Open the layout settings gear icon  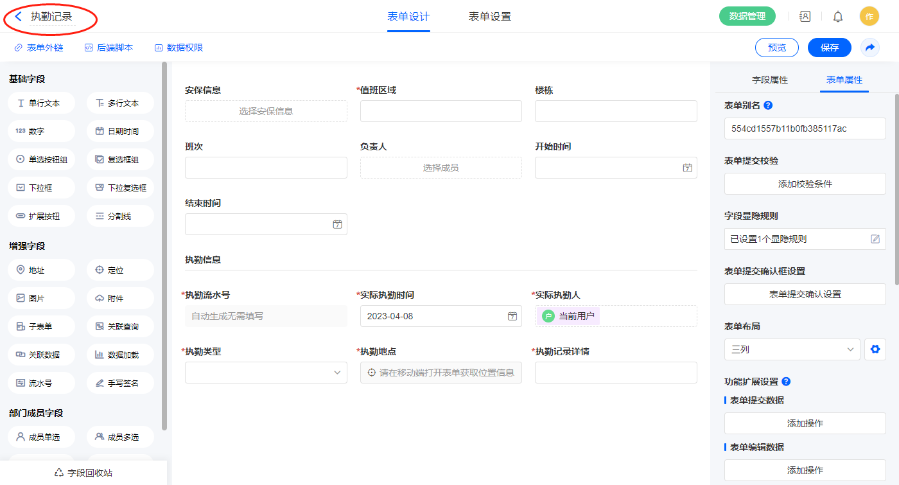pyautogui.click(x=874, y=349)
